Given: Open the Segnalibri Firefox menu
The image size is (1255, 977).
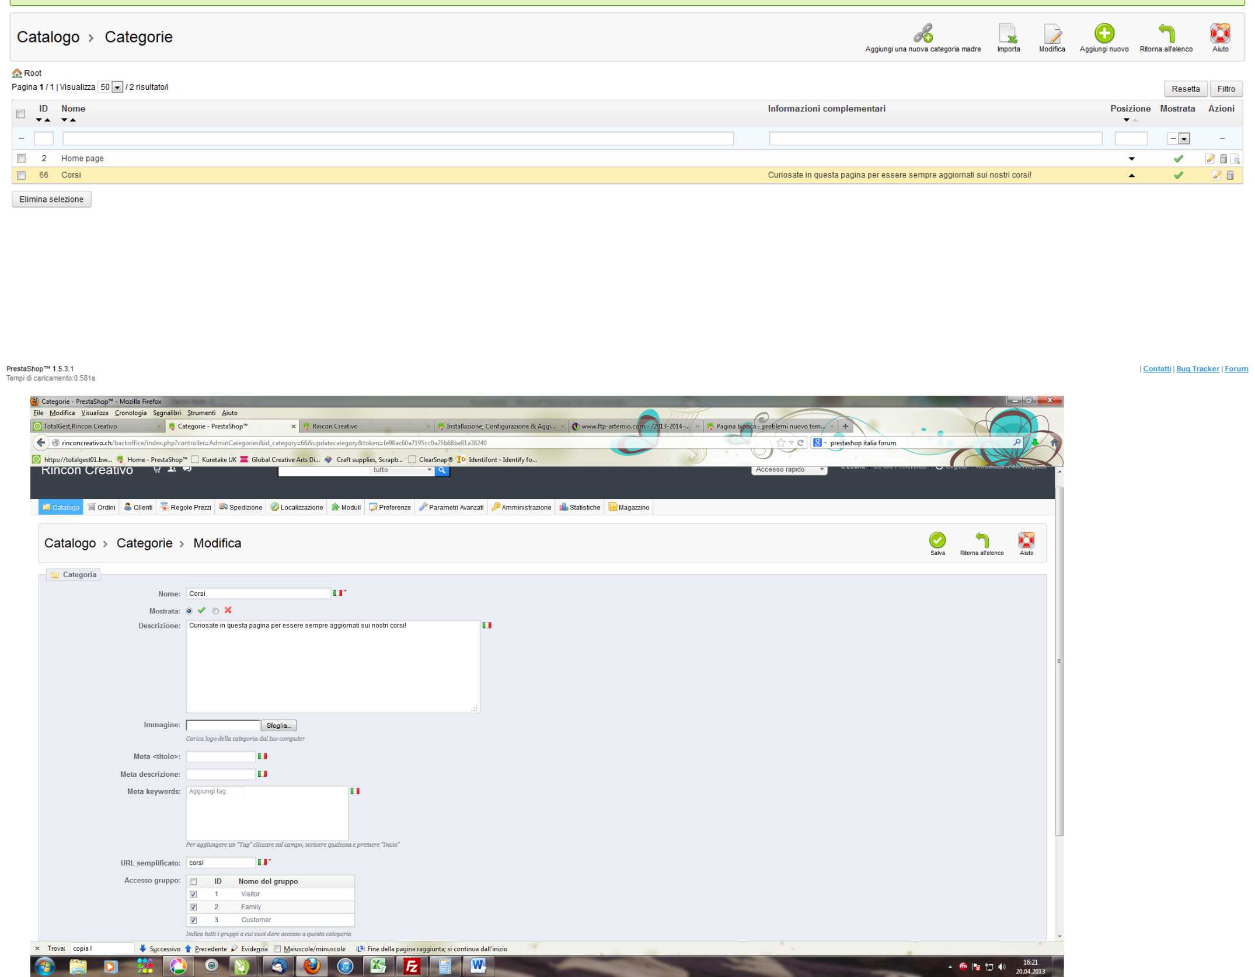Looking at the screenshot, I should click(166, 413).
